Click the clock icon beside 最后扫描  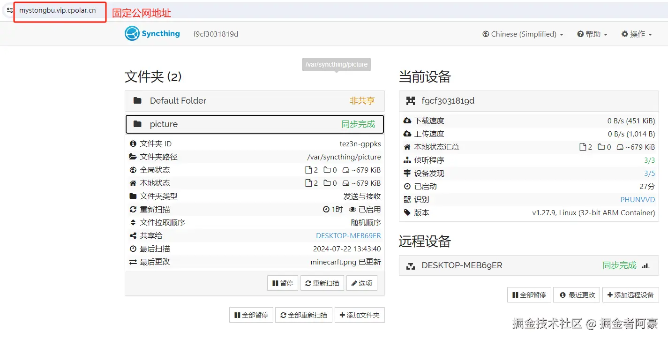pyautogui.click(x=133, y=249)
